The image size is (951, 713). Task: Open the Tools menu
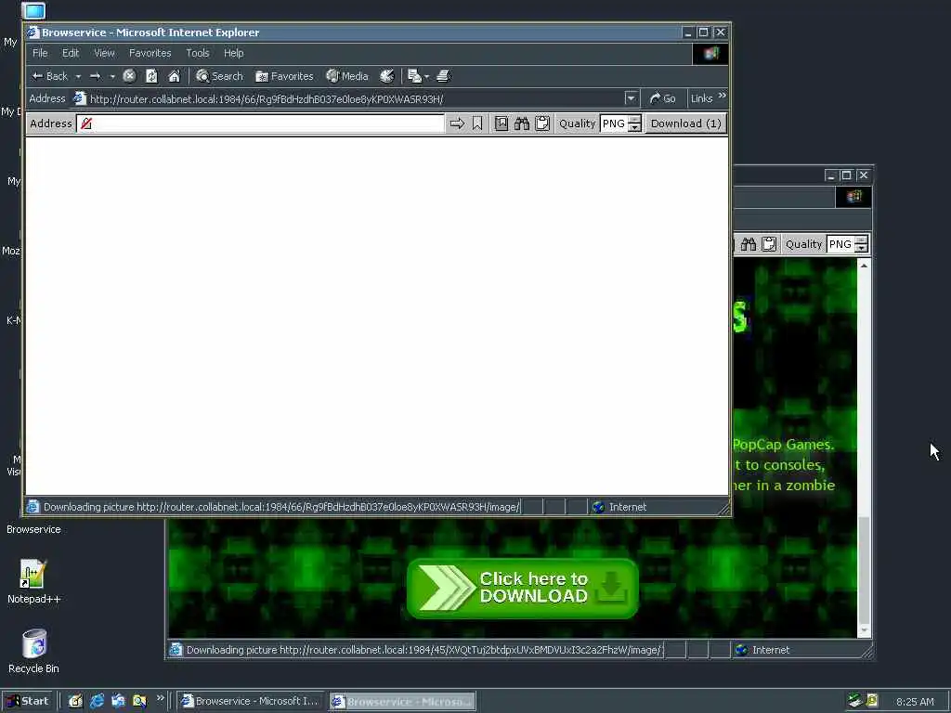[x=197, y=53]
